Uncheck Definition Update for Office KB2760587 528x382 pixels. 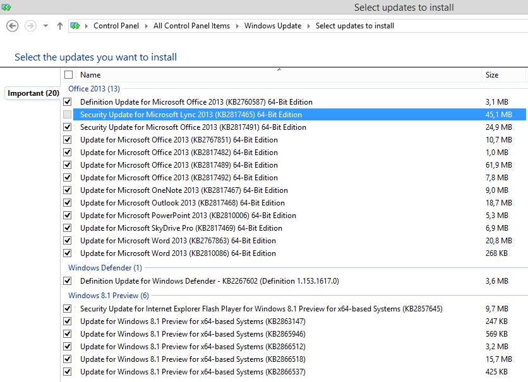click(x=68, y=101)
